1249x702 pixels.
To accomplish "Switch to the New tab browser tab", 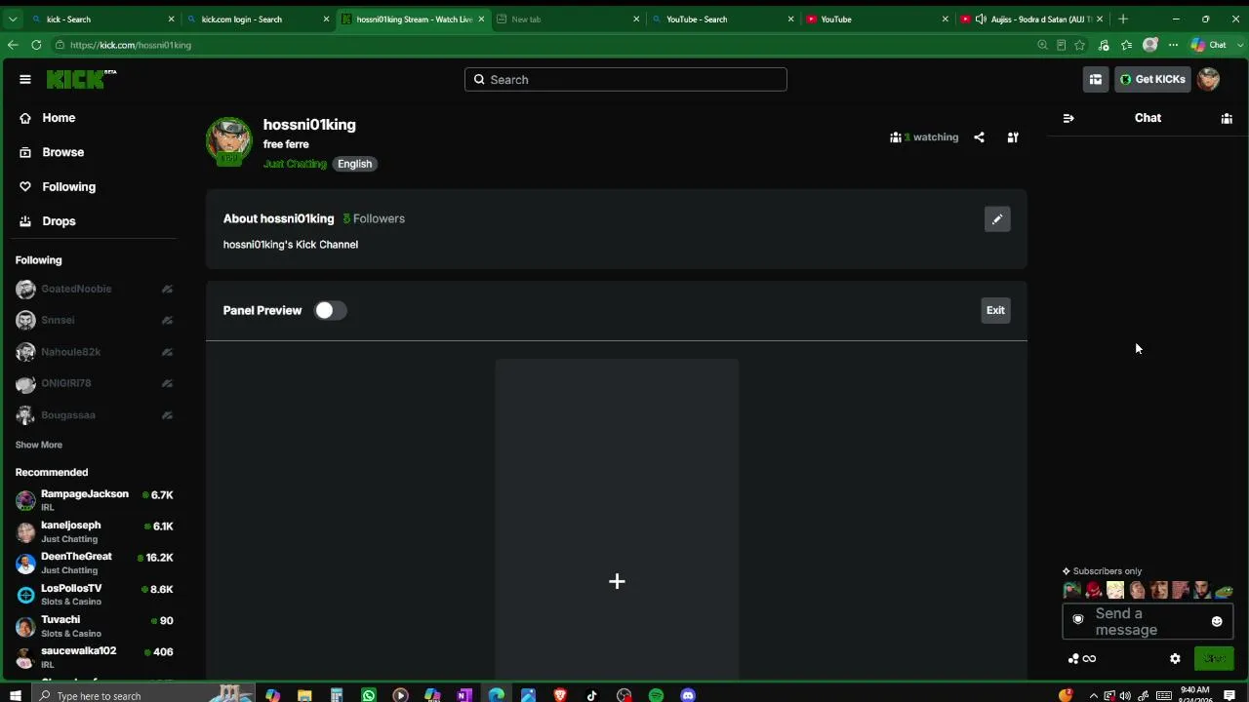I will coord(567,19).
